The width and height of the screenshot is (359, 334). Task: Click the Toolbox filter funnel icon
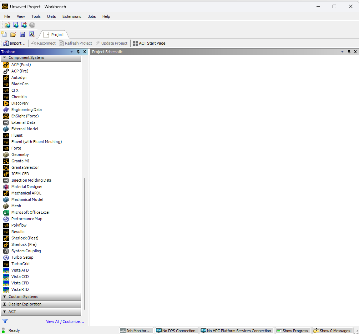(5, 321)
